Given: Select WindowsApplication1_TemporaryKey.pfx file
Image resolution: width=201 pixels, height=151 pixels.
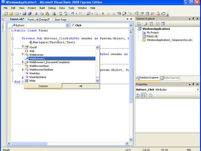Looking at the screenshot, I should click(x=170, y=40).
